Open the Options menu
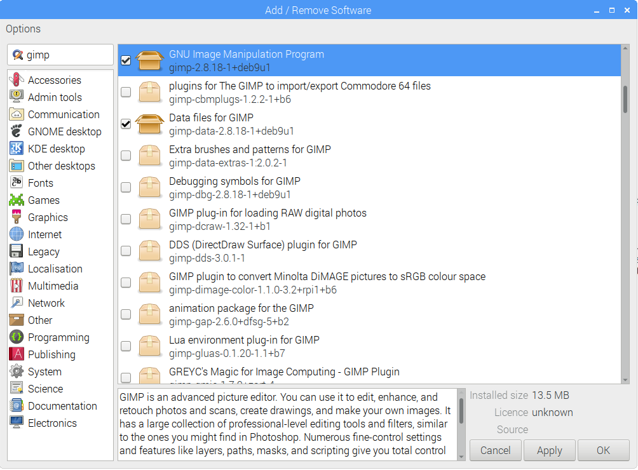Image resolution: width=638 pixels, height=470 pixels. click(x=23, y=29)
